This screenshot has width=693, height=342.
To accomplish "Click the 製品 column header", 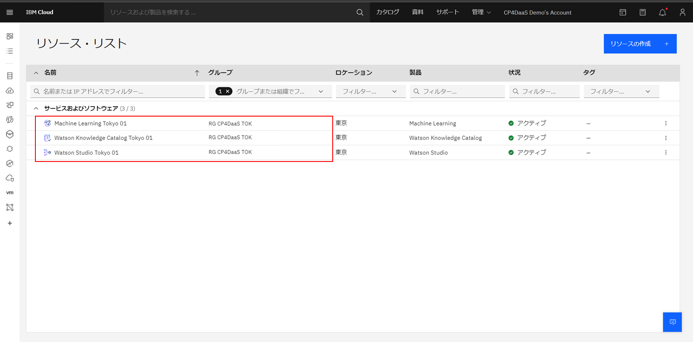I will coord(415,73).
